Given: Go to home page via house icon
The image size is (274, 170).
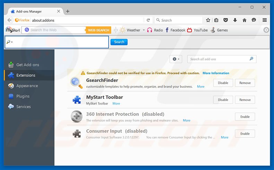Looking at the screenshot, I should [245, 20].
